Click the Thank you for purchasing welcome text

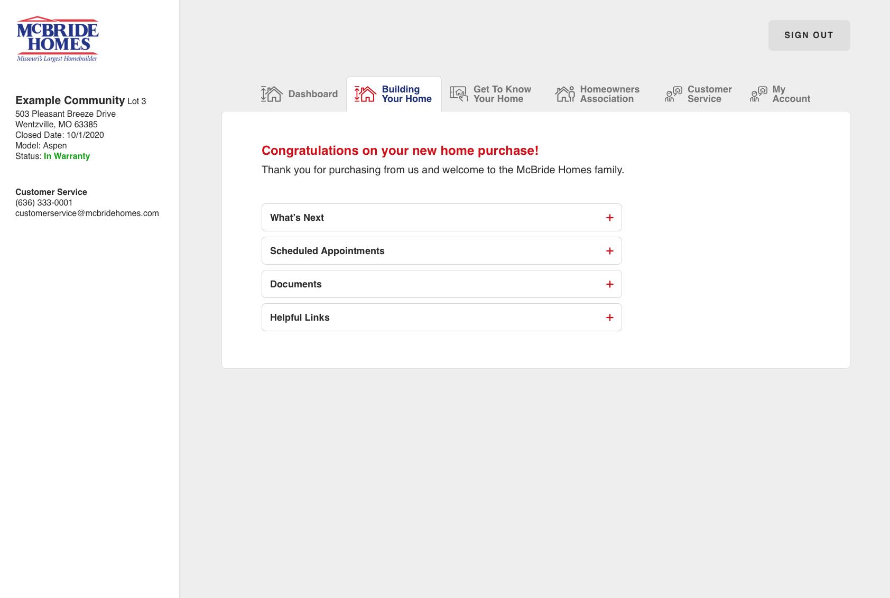[443, 170]
